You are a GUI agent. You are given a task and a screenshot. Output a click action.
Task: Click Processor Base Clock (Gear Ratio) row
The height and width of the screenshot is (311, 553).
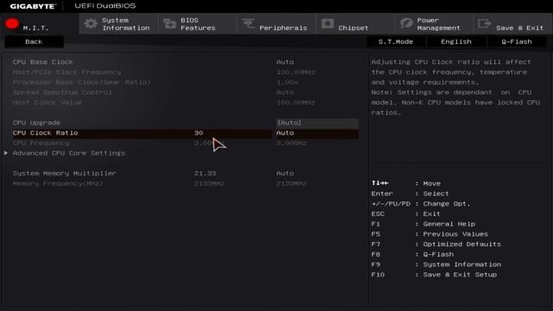(x=81, y=82)
